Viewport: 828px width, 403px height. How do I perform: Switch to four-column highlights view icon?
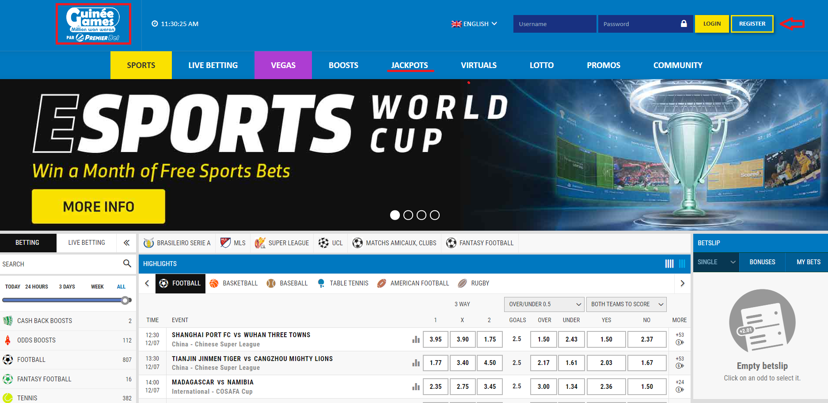pos(669,264)
